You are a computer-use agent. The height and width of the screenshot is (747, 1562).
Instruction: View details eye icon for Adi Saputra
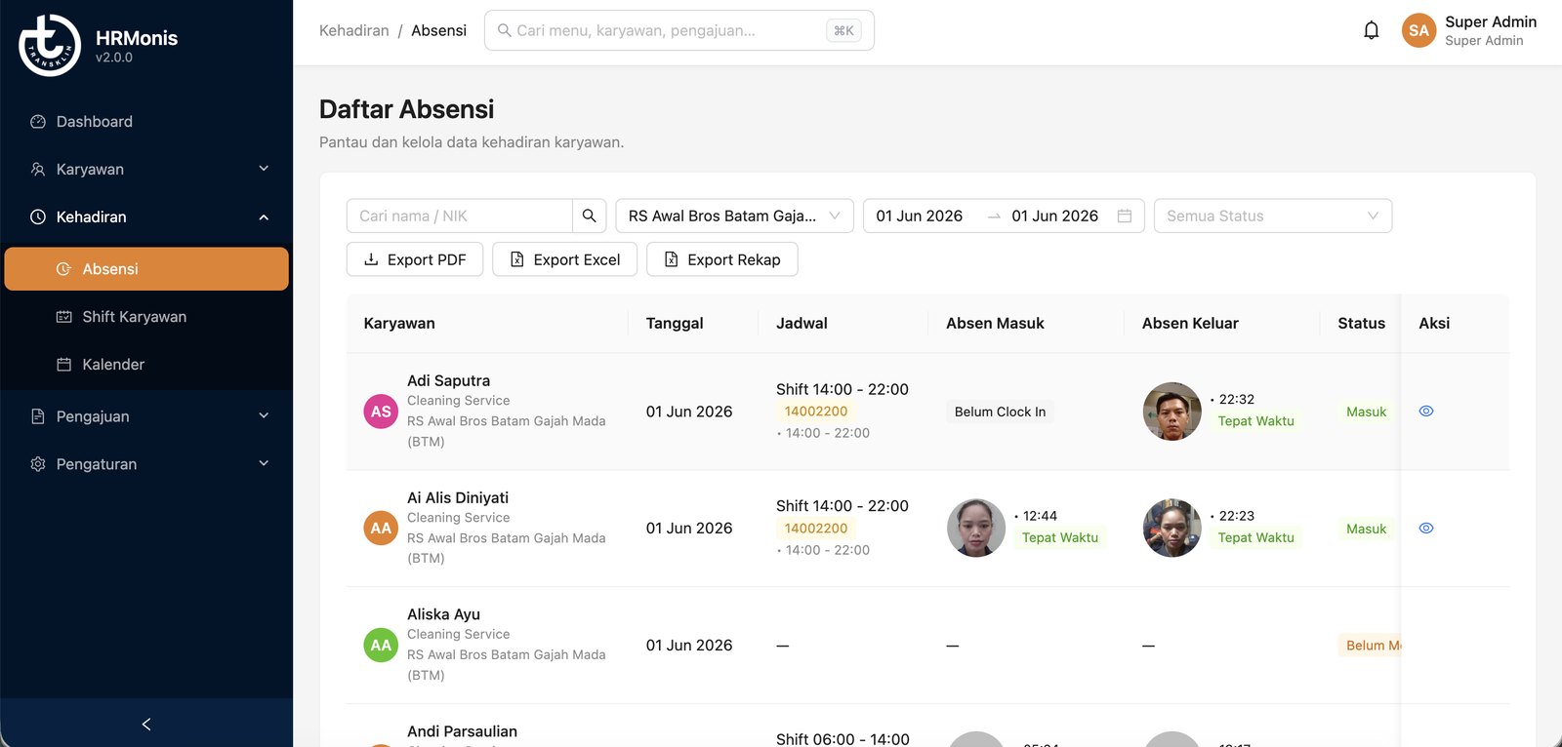coord(1426,412)
